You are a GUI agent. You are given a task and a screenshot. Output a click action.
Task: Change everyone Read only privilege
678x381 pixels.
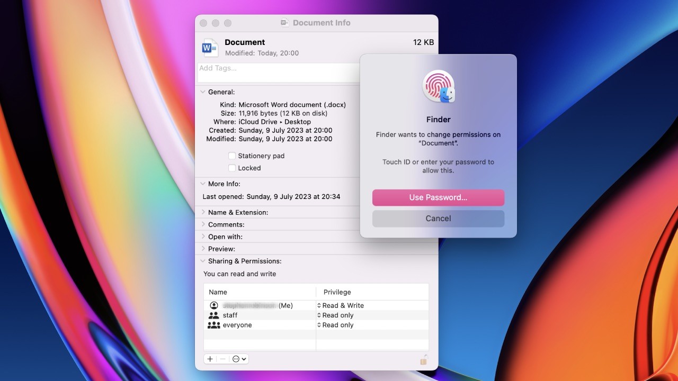[335, 325]
